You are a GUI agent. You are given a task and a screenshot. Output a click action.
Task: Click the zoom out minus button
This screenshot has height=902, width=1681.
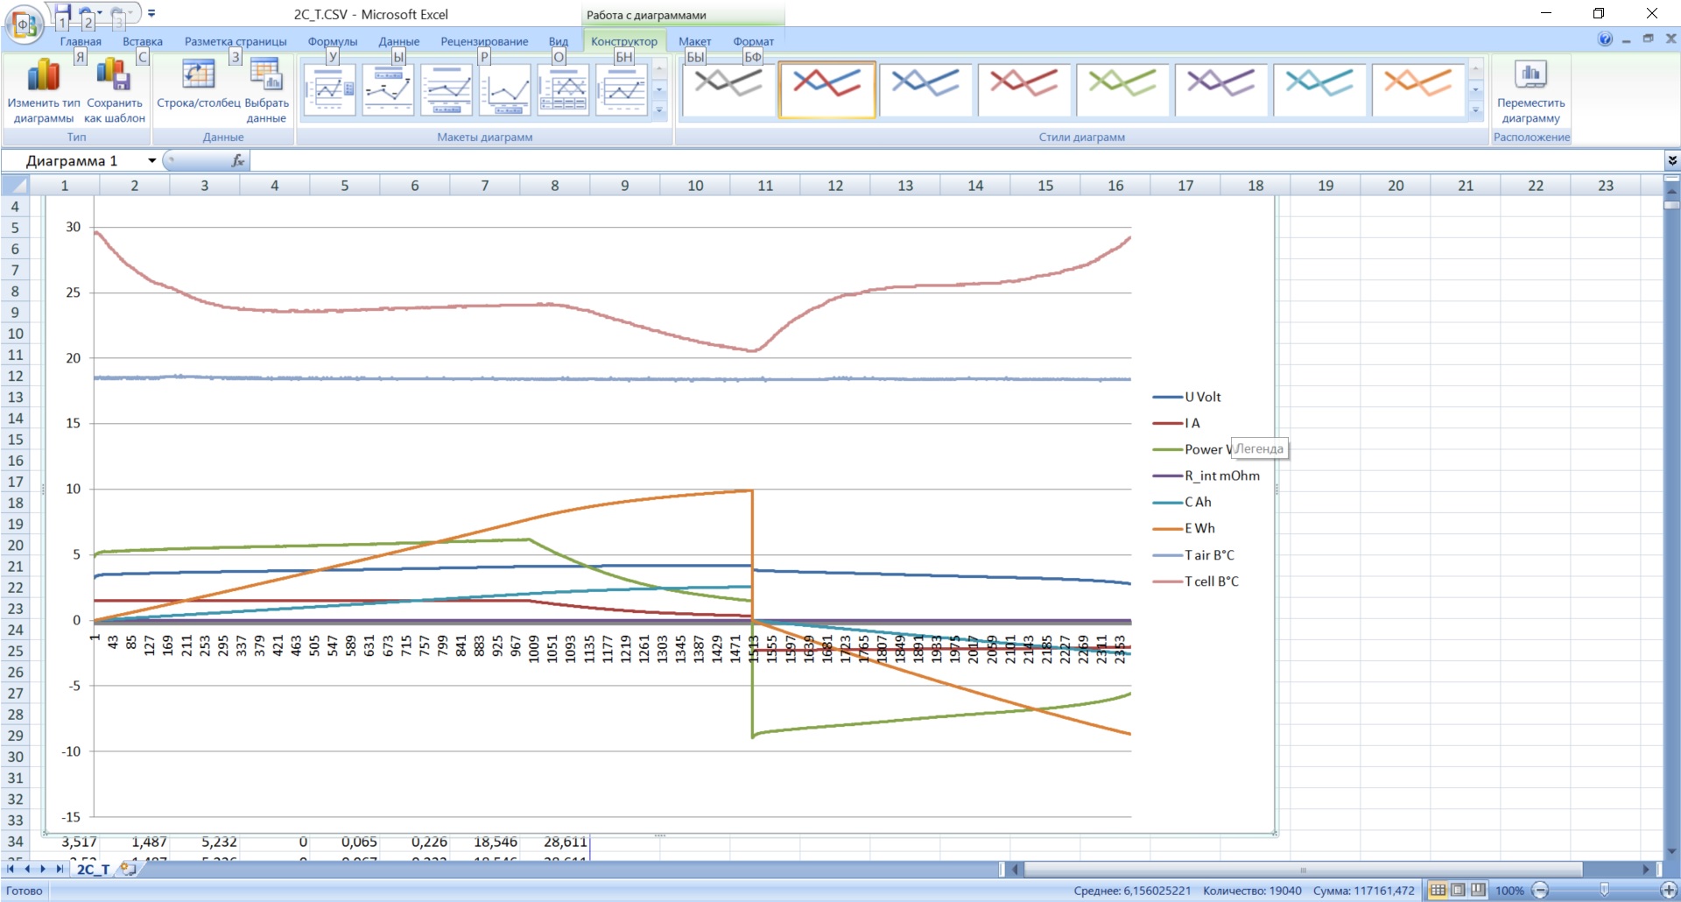click(x=1540, y=891)
